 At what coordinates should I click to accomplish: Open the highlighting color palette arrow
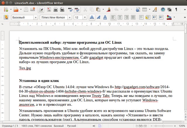click(174, 17)
